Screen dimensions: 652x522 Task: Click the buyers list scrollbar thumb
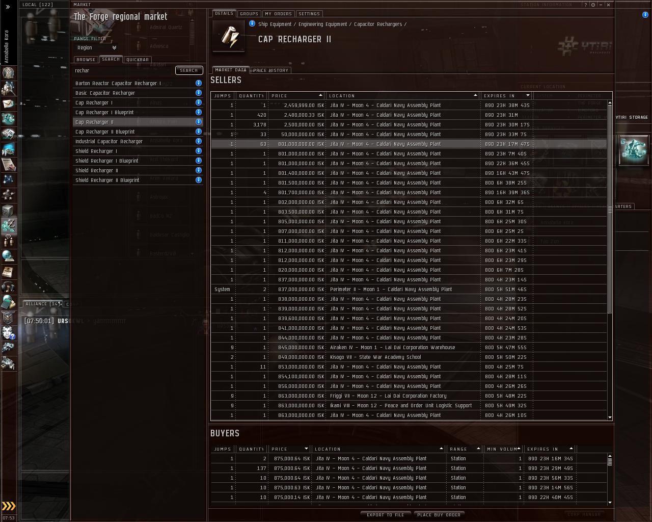[x=610, y=461]
